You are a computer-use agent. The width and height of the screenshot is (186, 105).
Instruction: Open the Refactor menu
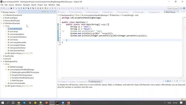coord(19,5)
